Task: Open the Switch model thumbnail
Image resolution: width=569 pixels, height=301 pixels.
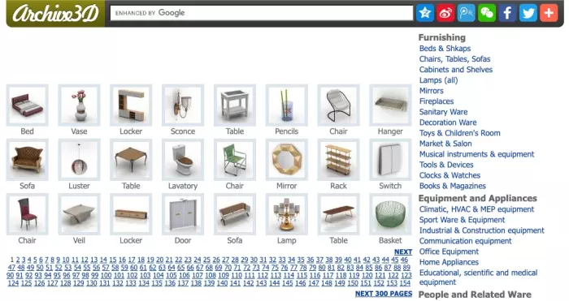Action: pyautogui.click(x=390, y=160)
